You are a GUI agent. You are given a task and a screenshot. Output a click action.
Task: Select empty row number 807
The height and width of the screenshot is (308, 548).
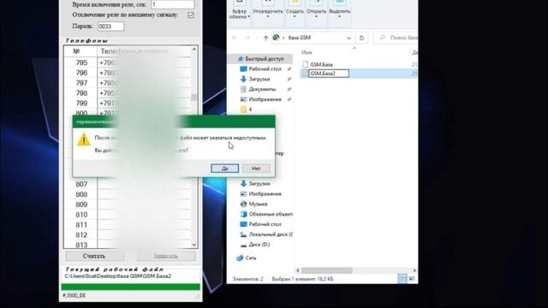tap(128, 184)
